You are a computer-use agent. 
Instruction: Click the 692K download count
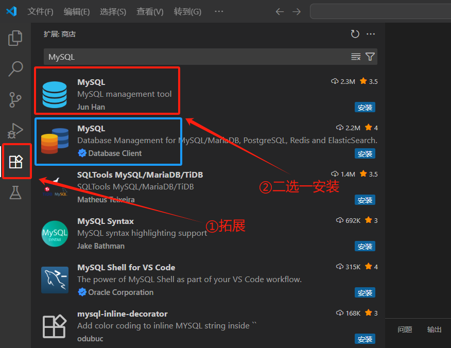(x=349, y=221)
